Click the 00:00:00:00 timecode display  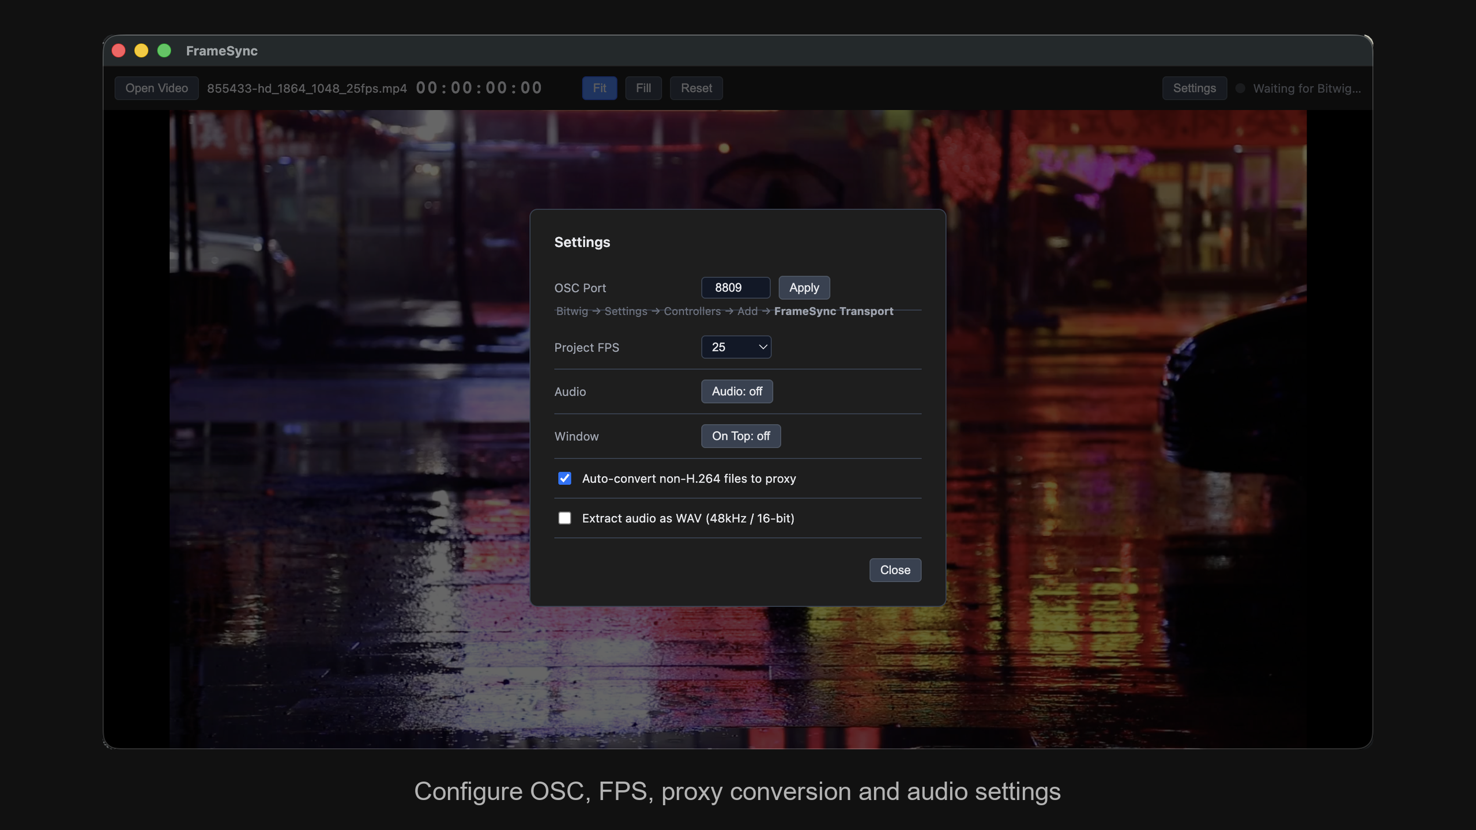click(479, 88)
